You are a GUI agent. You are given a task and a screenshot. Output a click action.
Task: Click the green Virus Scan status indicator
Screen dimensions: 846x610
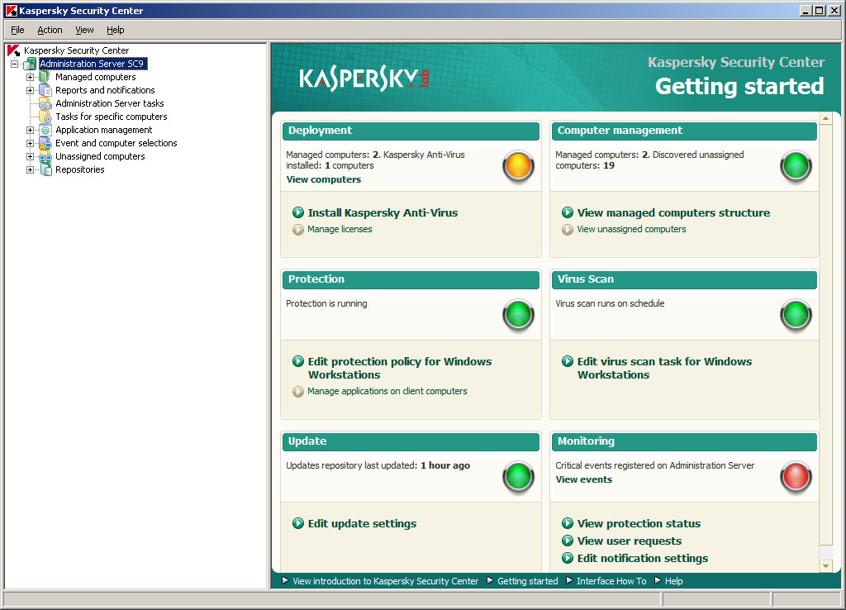[796, 315]
